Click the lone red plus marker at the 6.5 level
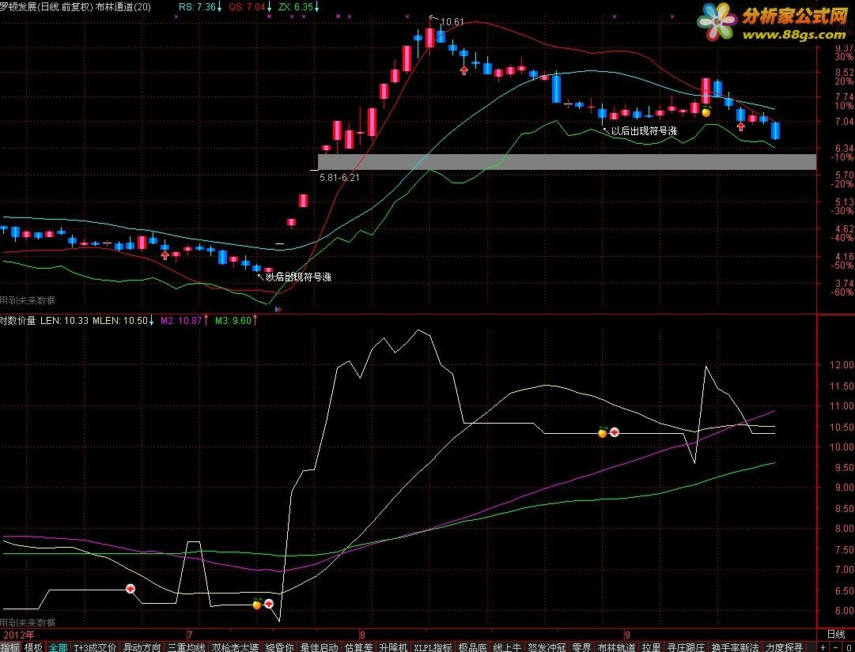 pos(131,589)
